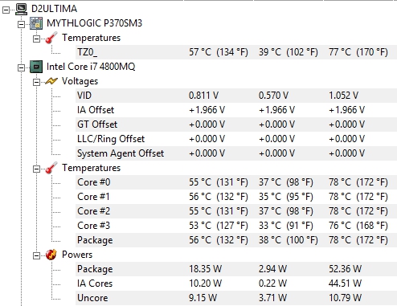Click the CPU Temperatures thermometer icon
Screen dimensions: 397x306
click(x=51, y=168)
